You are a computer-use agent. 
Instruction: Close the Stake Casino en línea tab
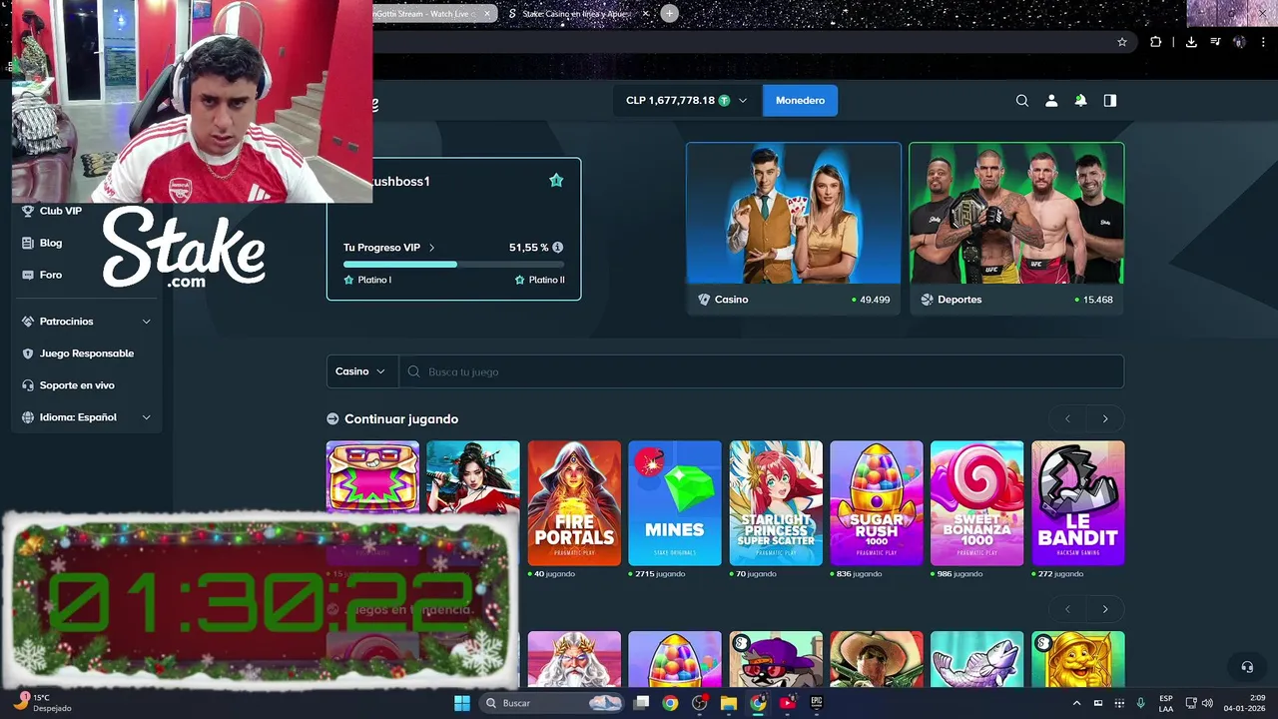646,14
